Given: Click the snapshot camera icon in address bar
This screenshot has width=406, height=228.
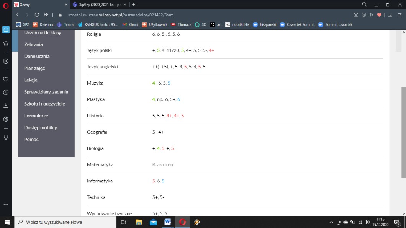Looking at the screenshot, I should tap(356, 15).
